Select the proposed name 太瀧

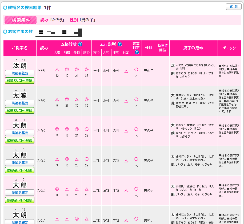[x=20, y=95]
